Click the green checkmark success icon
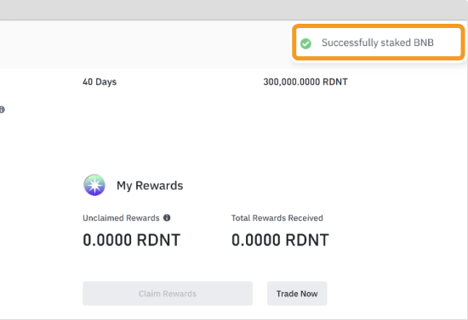Image resolution: width=468 pixels, height=320 pixels. [305, 43]
